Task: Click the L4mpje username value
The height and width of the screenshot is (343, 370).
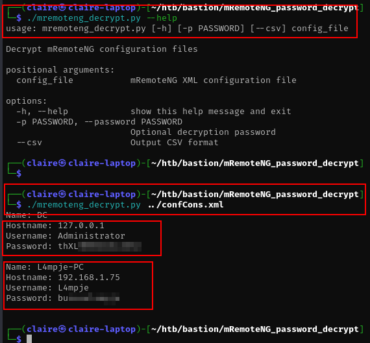Action: click(x=73, y=288)
